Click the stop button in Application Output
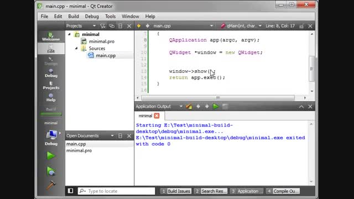The image size is (354, 199). 225,107
